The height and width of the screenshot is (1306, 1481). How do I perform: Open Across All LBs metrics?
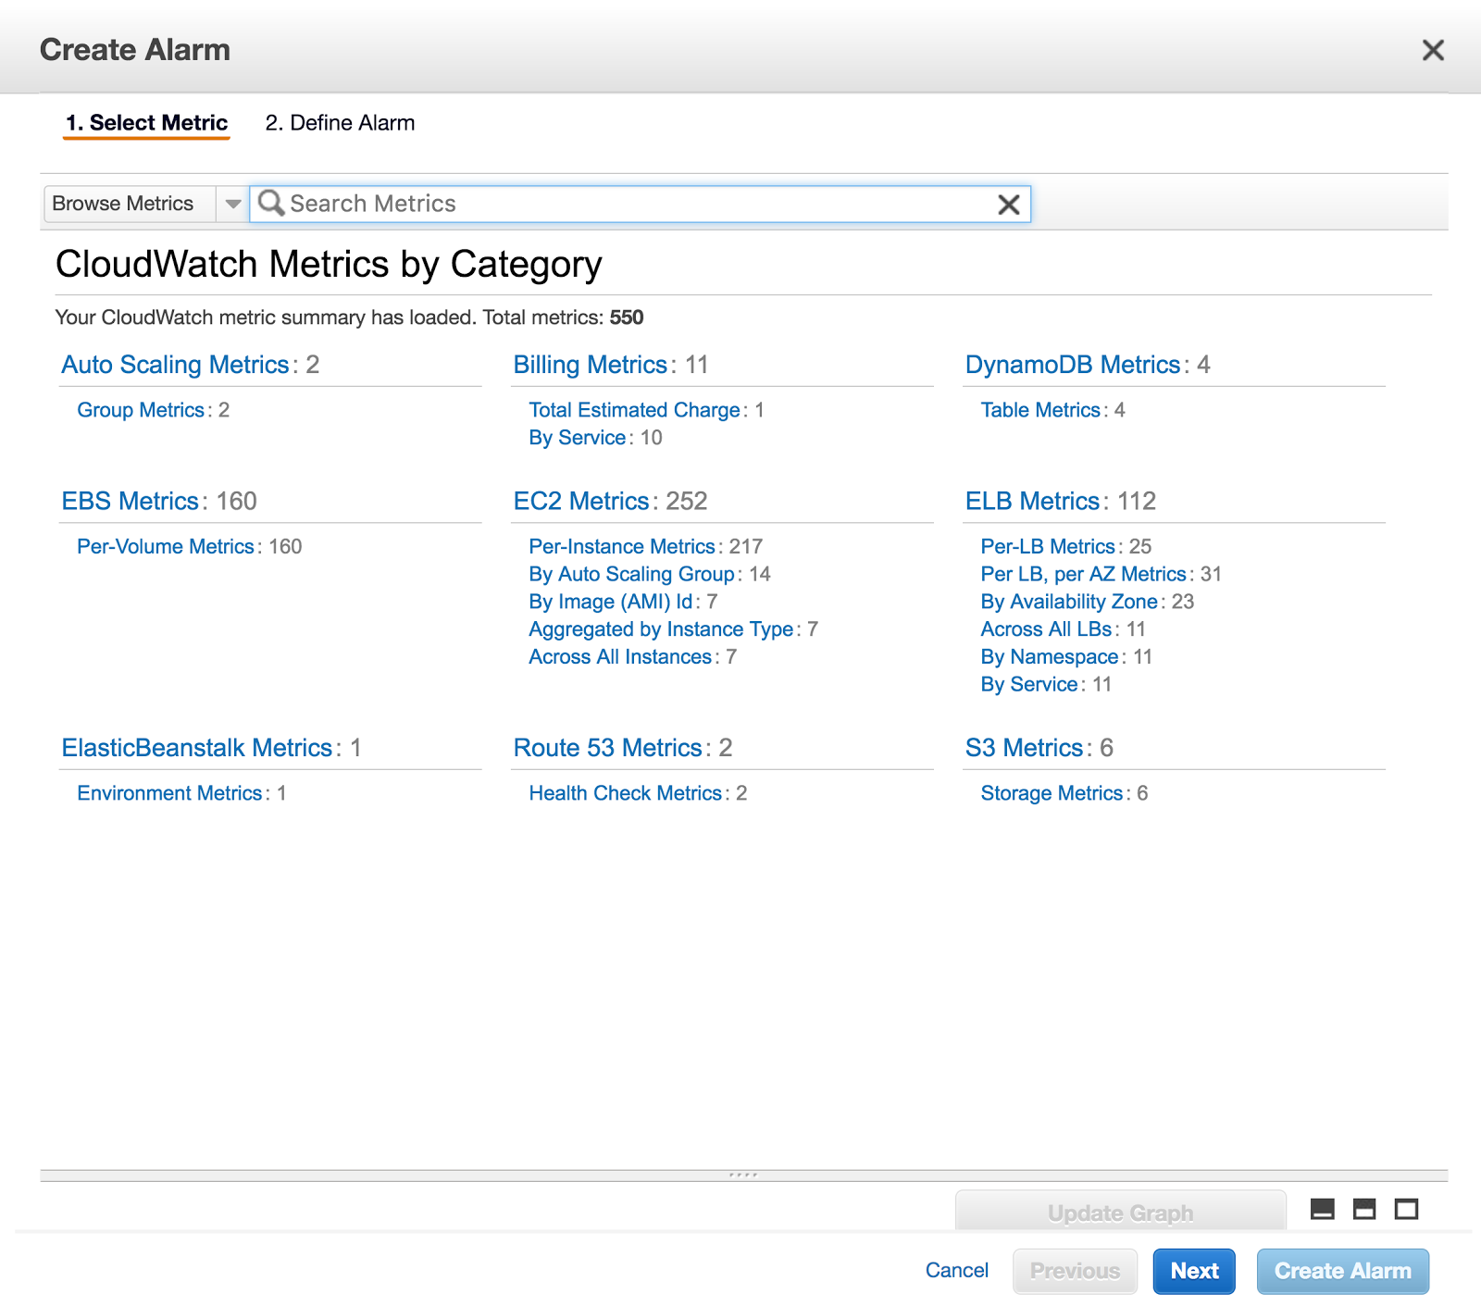[x=1046, y=629]
